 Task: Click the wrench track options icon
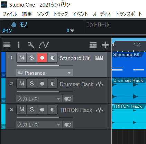[31, 45]
